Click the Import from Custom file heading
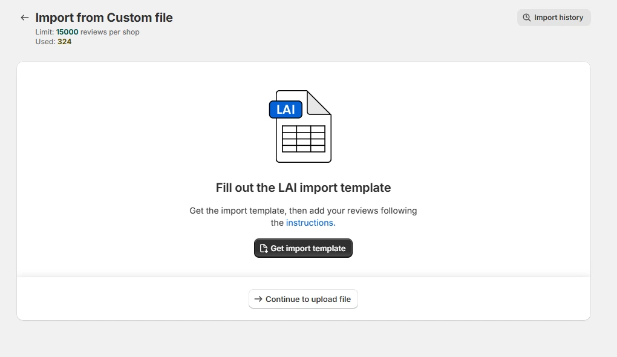Viewport: 617px width, 357px height. (104, 18)
